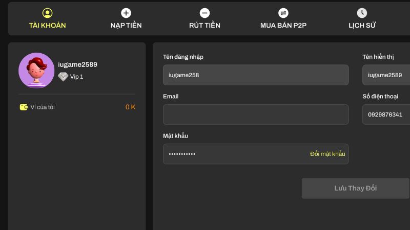This screenshot has height=230, width=410.
Task: Focus the Tên đăng nhập field
Action: pos(255,75)
